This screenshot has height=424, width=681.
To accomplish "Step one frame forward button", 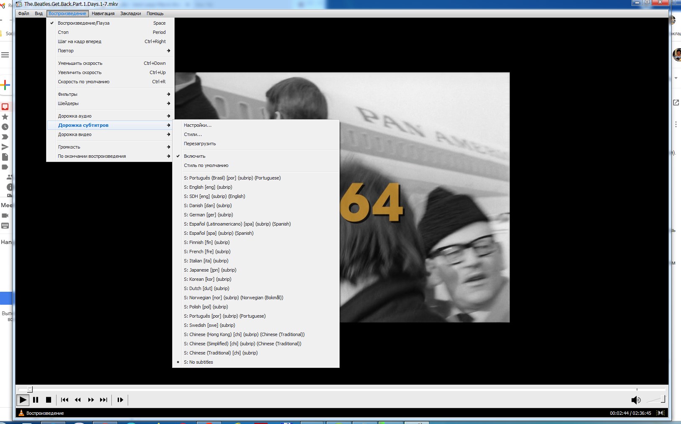I will tap(120, 400).
